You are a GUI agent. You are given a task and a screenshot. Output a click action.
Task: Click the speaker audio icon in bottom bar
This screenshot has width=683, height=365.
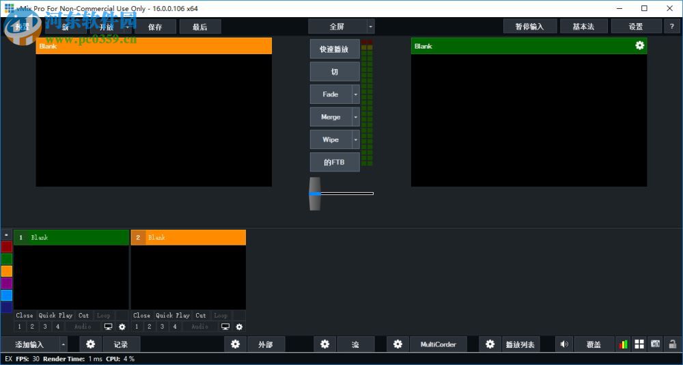tap(564, 344)
